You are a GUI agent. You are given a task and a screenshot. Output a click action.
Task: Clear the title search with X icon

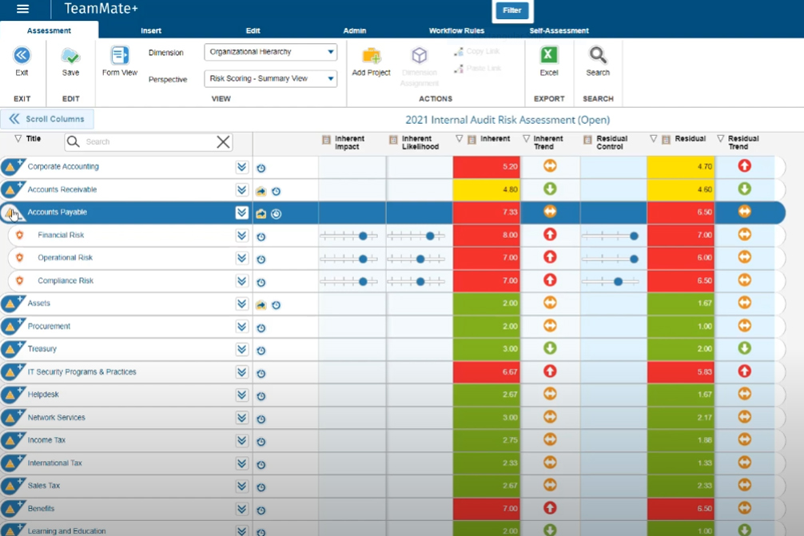point(224,142)
